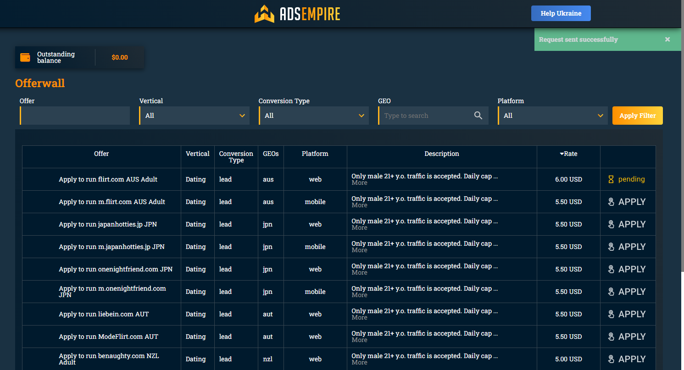Apply to the onenightfriend.com JPN web offer
Screen dimensions: 684x370
tap(627, 269)
